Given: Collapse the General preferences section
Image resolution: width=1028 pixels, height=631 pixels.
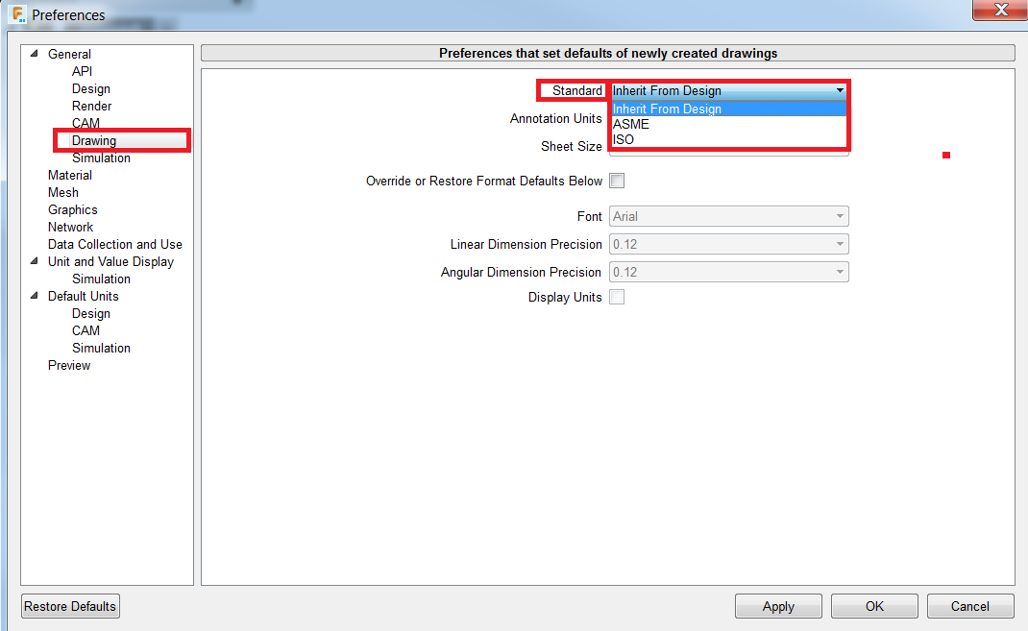Looking at the screenshot, I should [35, 54].
